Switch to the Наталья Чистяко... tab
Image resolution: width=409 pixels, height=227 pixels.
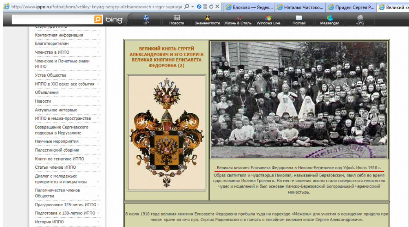301,7
